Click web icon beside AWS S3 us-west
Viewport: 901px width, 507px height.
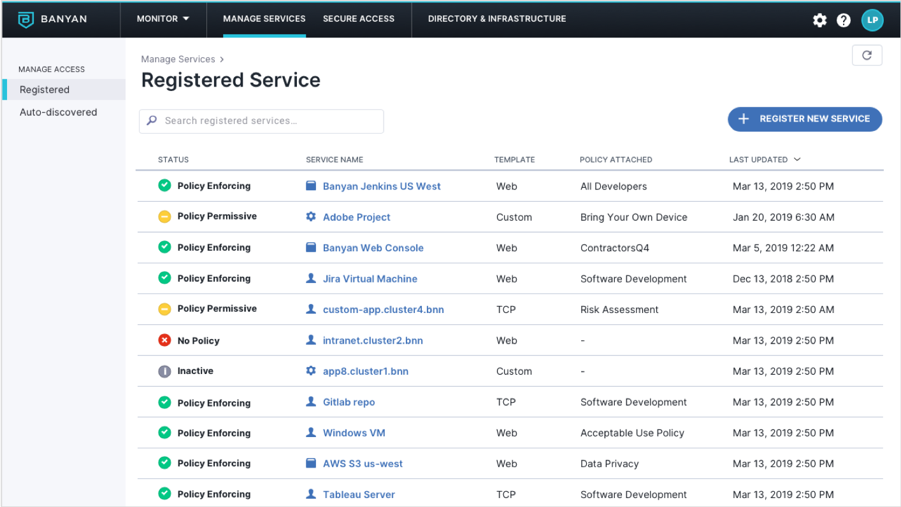pyautogui.click(x=311, y=463)
